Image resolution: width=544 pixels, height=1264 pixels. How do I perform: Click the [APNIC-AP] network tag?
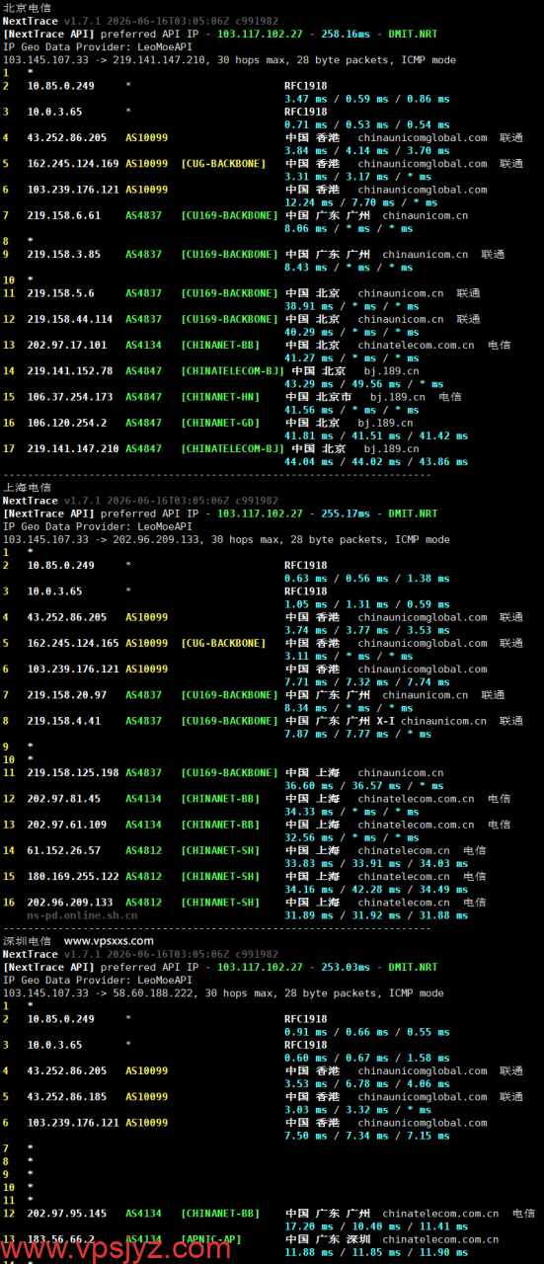(211, 1239)
